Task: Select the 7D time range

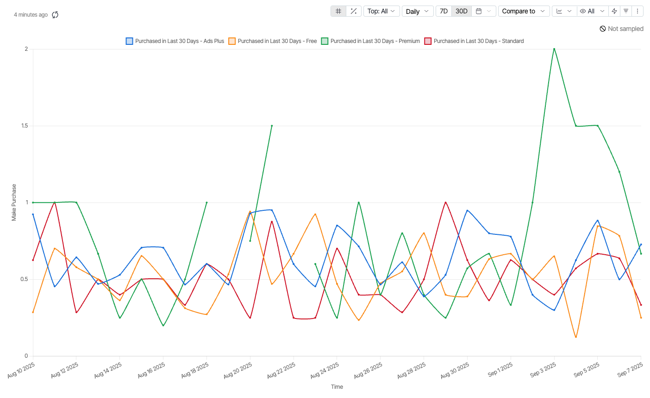Action: [x=444, y=11]
